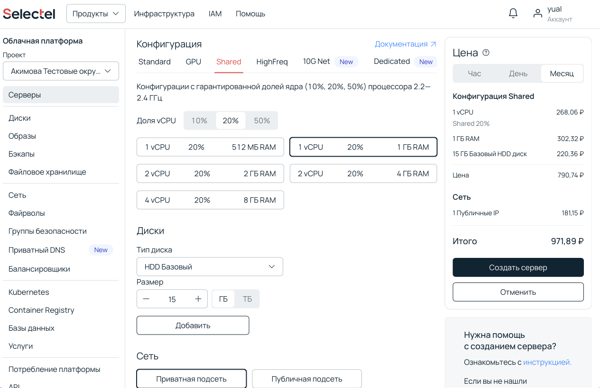Open the Тип диска HDD Базовый dropdown
This screenshot has height=388, width=600.
[x=210, y=267]
